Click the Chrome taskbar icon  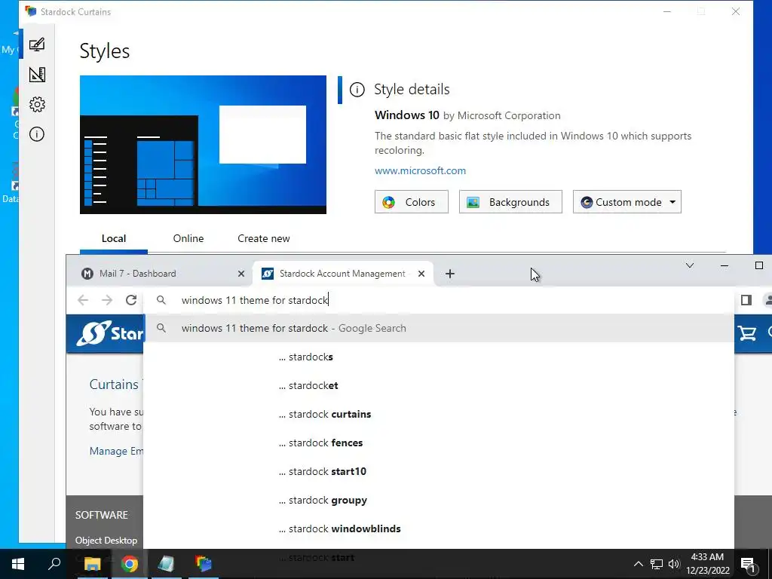pos(130,564)
